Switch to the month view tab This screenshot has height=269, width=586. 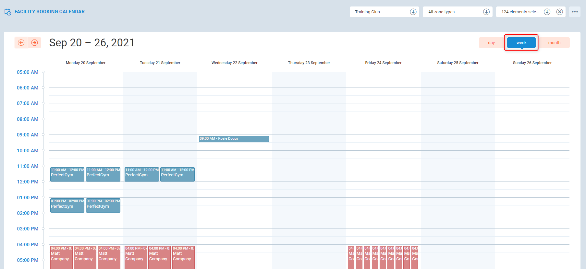coord(554,43)
